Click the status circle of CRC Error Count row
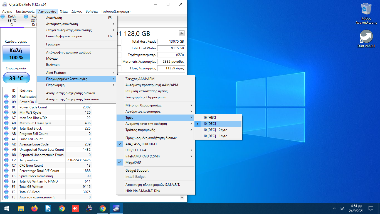 coord(6,166)
